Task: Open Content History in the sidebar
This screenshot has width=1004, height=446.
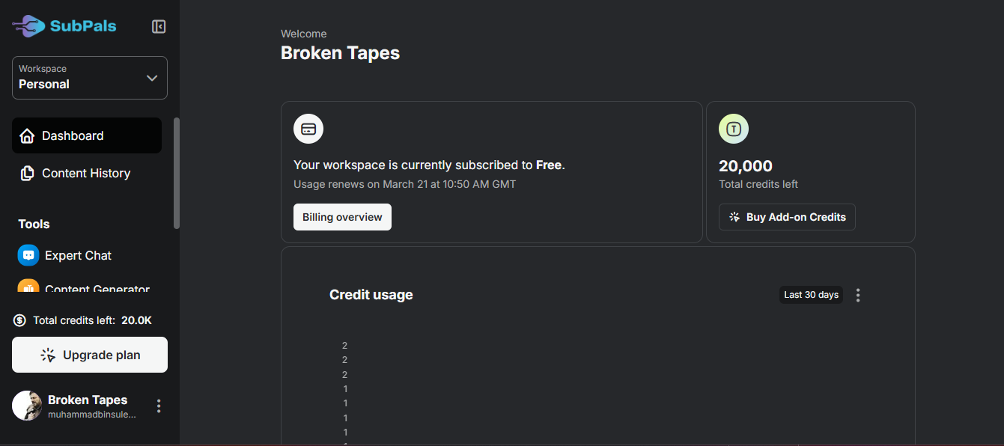Action: coord(85,173)
